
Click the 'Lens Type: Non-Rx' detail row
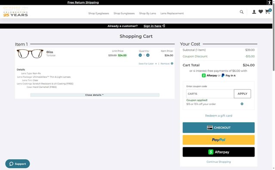pyautogui.click(x=31, y=74)
